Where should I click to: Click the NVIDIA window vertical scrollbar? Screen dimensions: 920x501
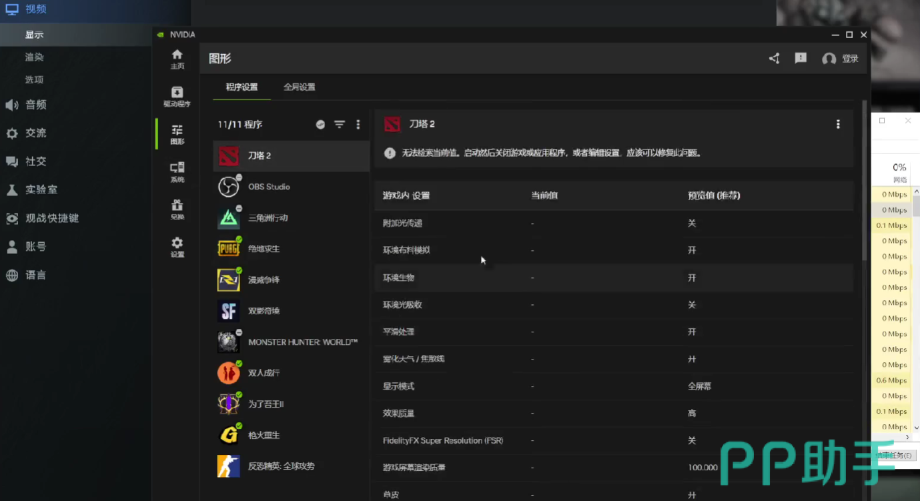point(865,180)
